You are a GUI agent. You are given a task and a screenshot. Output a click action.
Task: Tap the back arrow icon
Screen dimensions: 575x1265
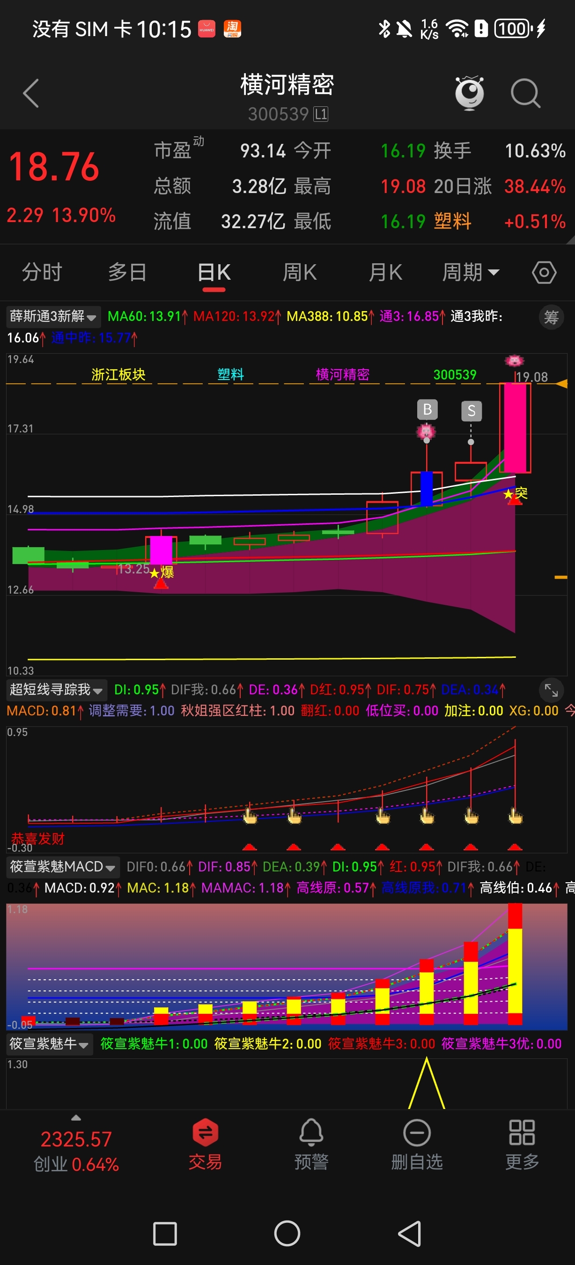(x=31, y=93)
